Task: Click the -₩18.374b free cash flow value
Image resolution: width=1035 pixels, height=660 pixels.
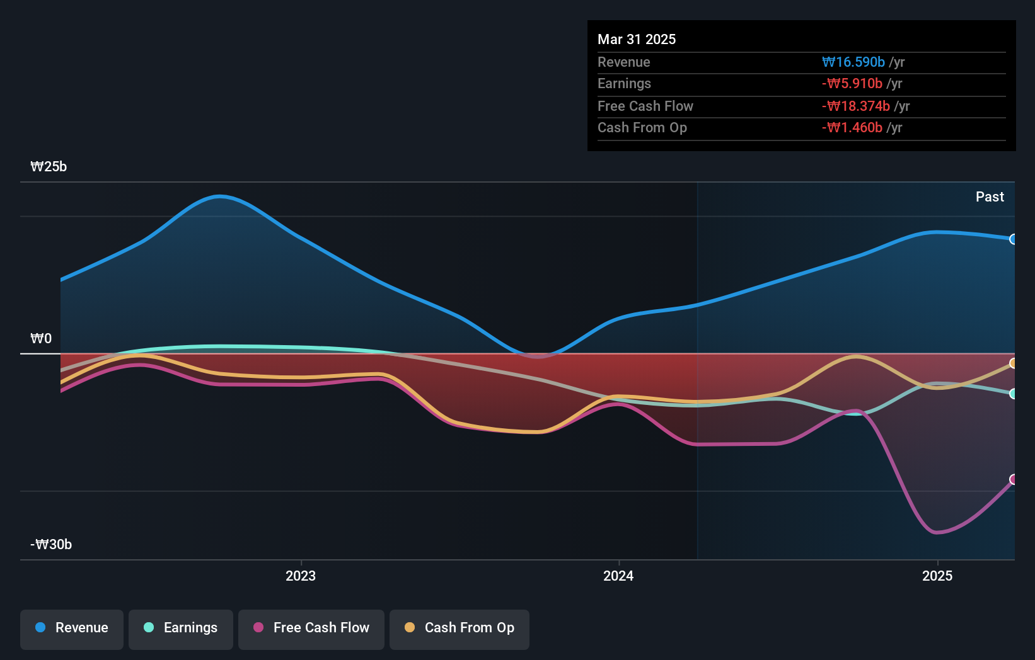Action: [856, 106]
